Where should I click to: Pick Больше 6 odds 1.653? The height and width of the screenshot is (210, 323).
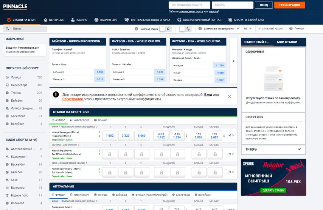click(x=100, y=72)
